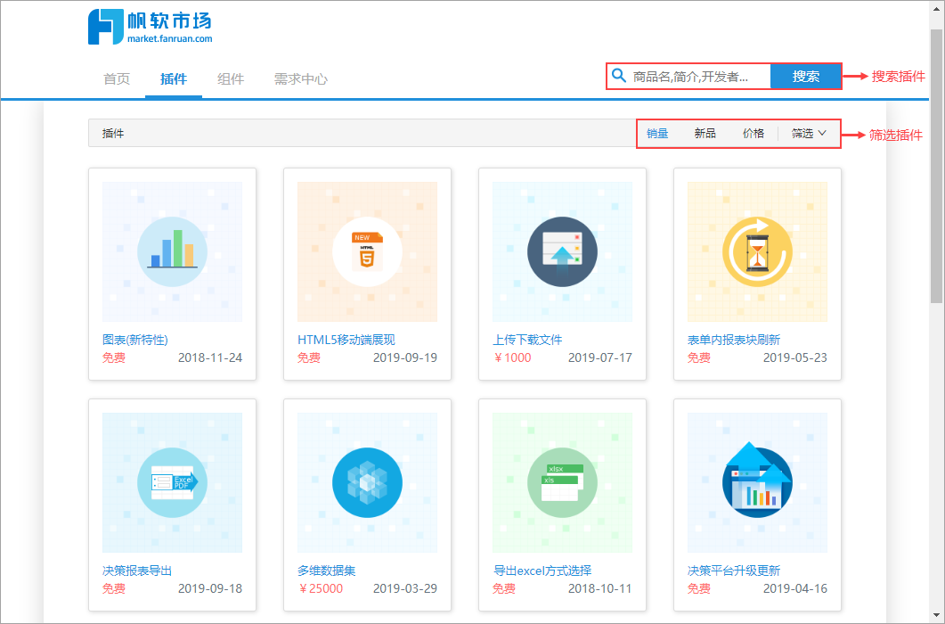The width and height of the screenshot is (945, 624).
Task: Click the 插件 breadcrumb label
Action: click(113, 134)
